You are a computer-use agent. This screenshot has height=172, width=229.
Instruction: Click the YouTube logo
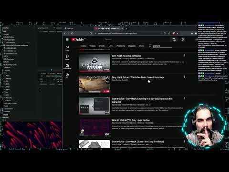(78, 40)
